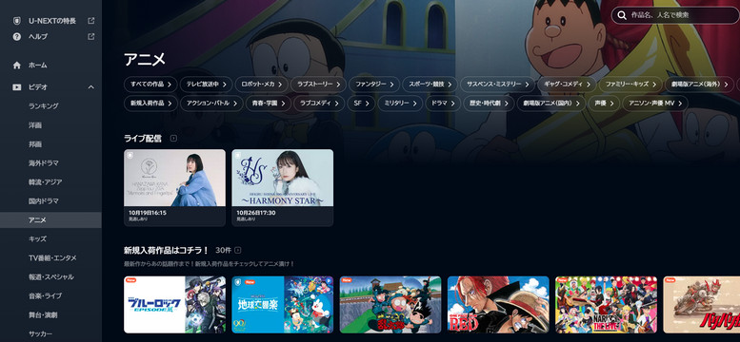Open the 地球交響楽 Doraemon thumbnail

(282, 305)
